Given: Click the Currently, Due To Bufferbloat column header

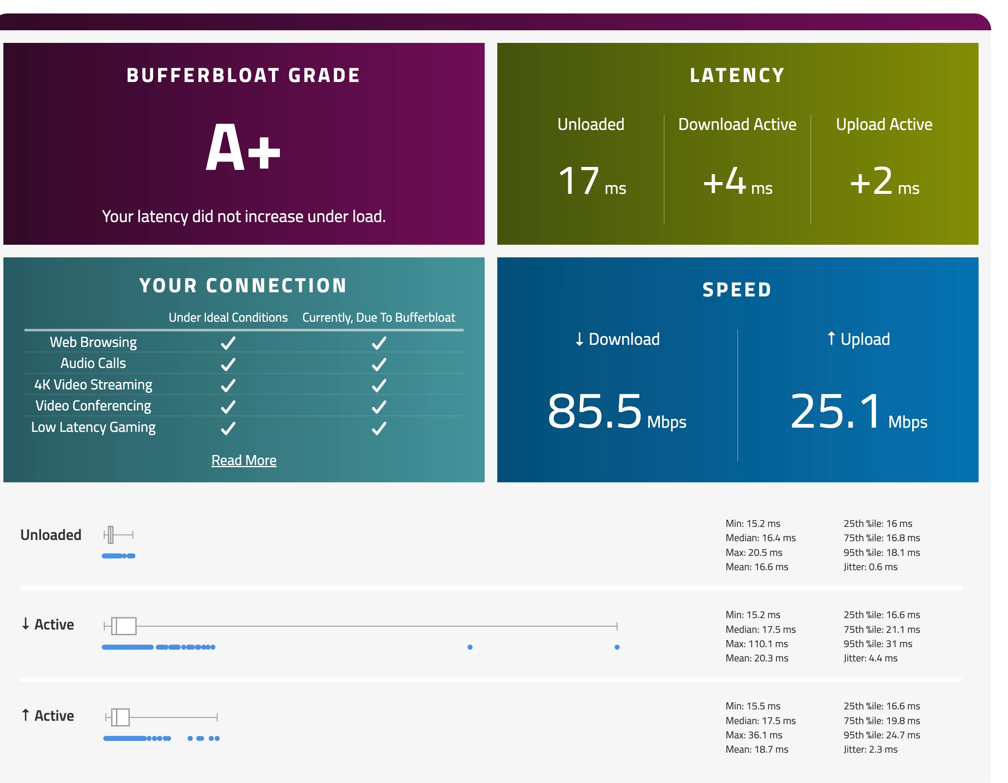Looking at the screenshot, I should pos(378,317).
